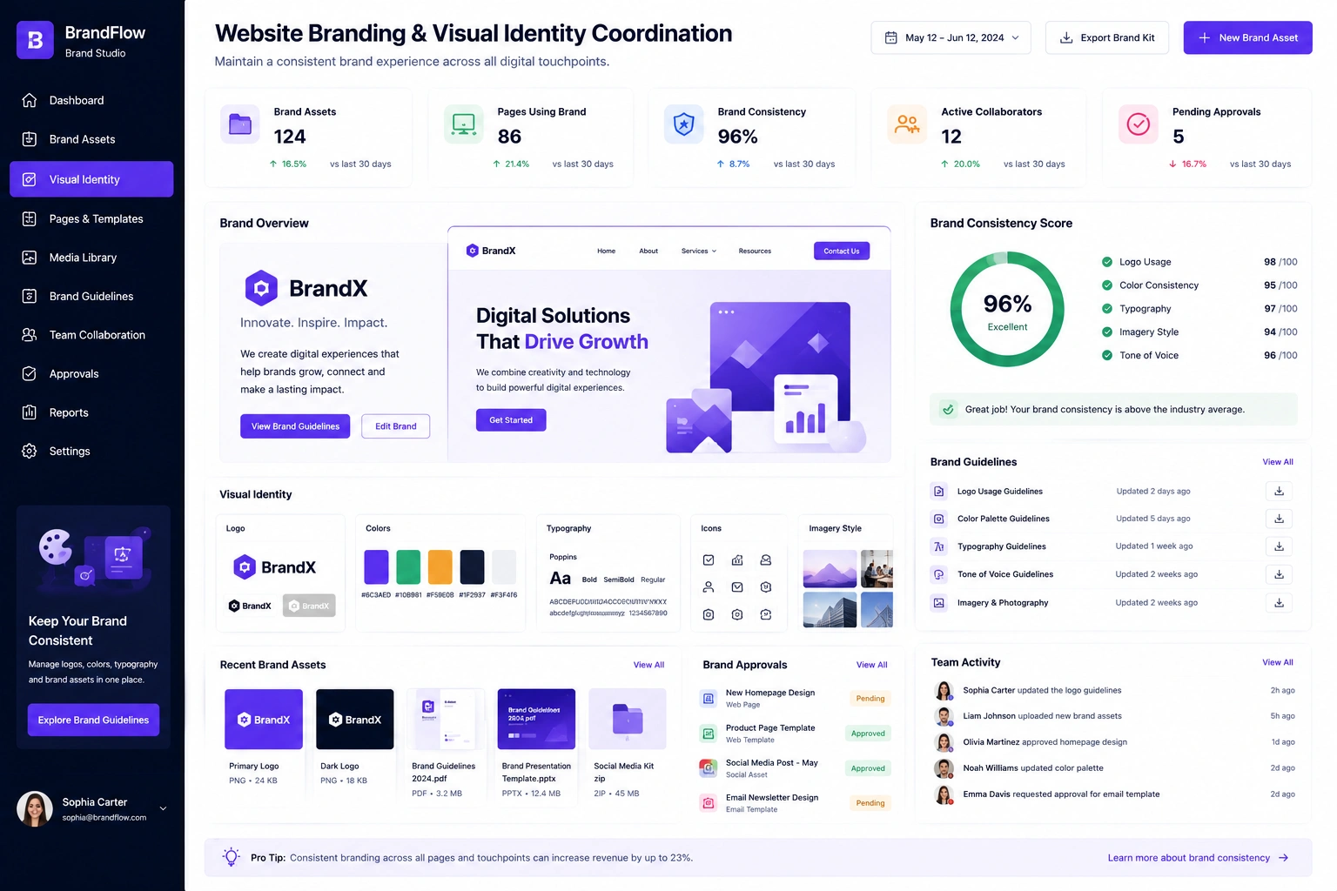Open the Primary Logo asset thumbnail
The width and height of the screenshot is (1337, 891).
(264, 720)
